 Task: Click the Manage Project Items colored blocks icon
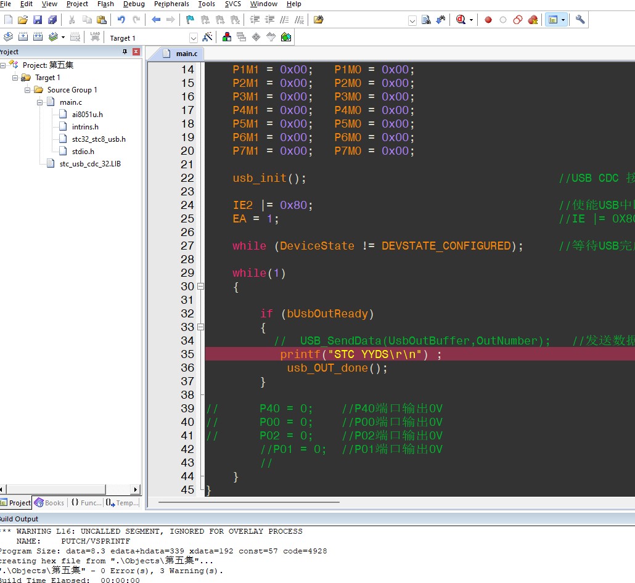(x=227, y=37)
